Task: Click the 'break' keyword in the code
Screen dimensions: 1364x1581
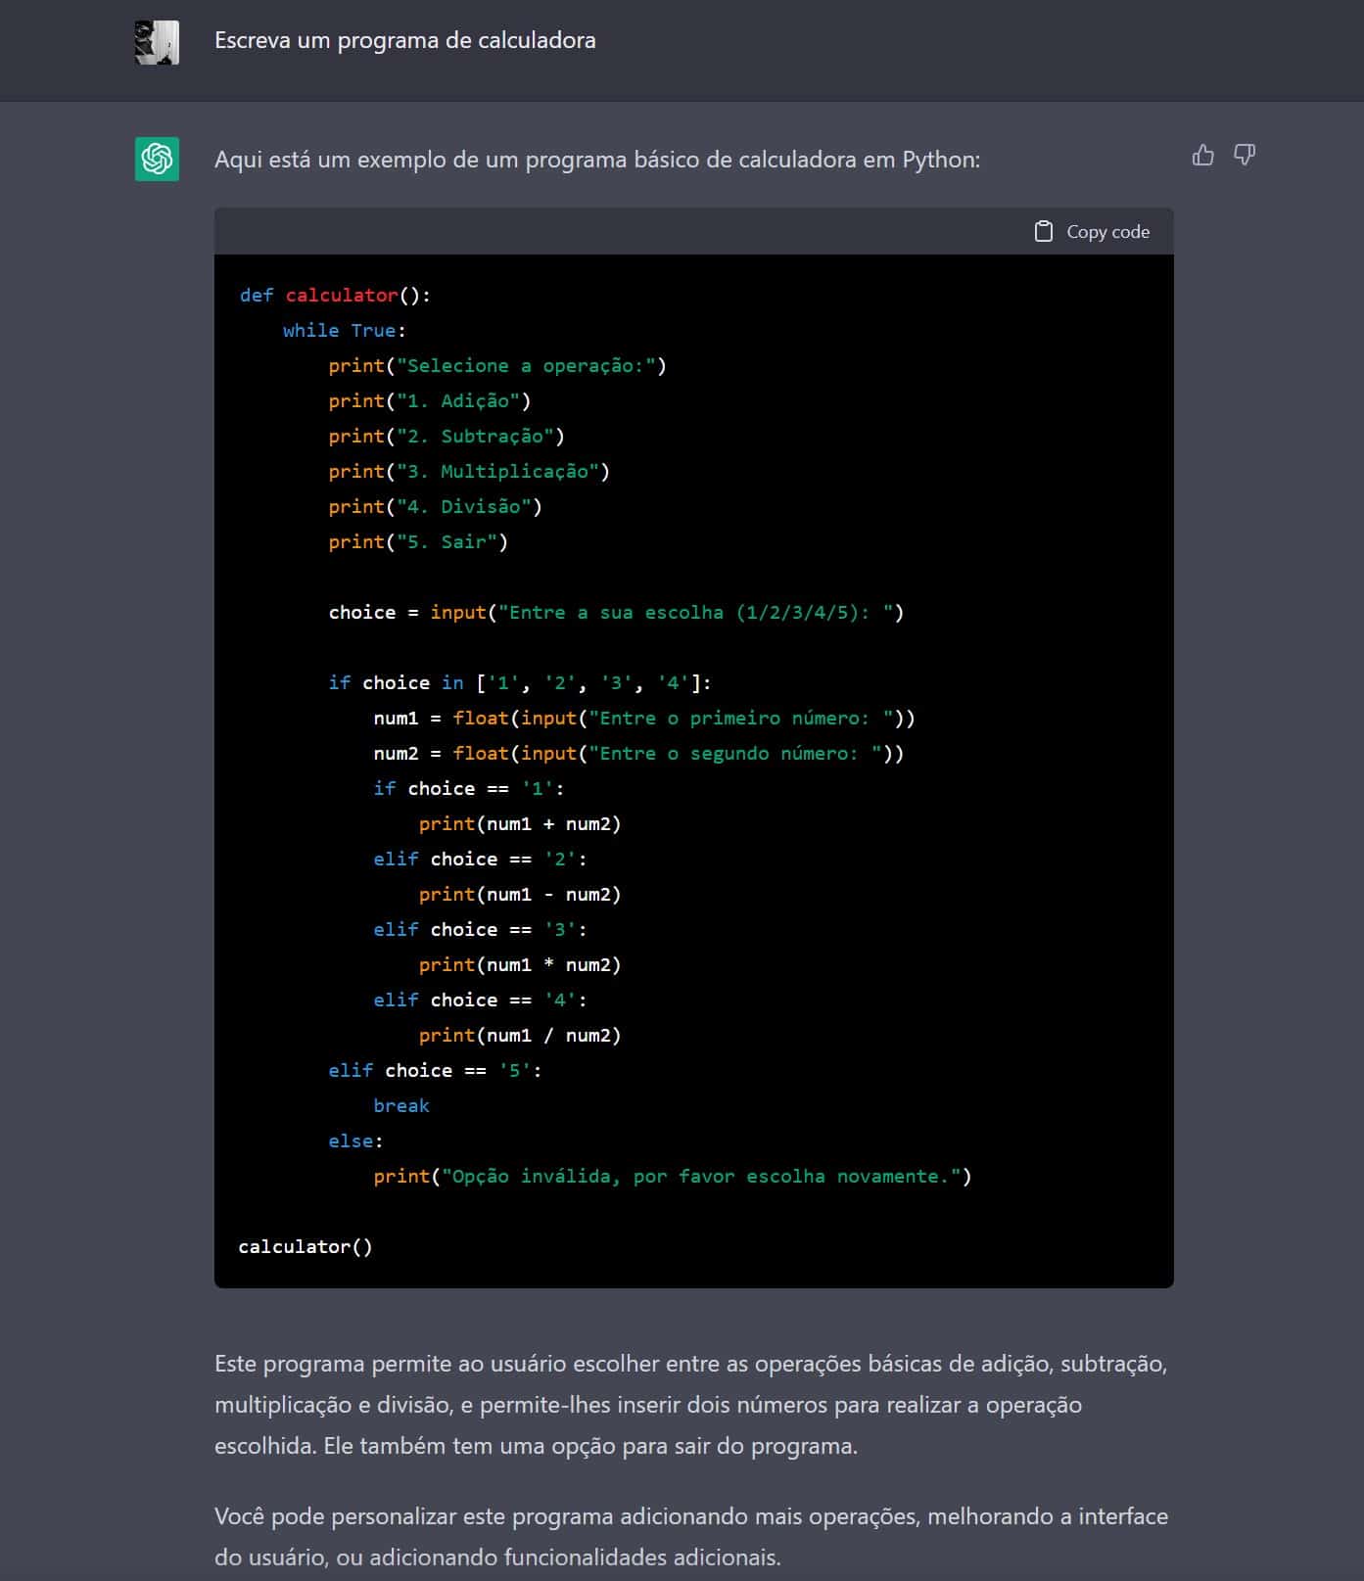Action: [401, 1106]
